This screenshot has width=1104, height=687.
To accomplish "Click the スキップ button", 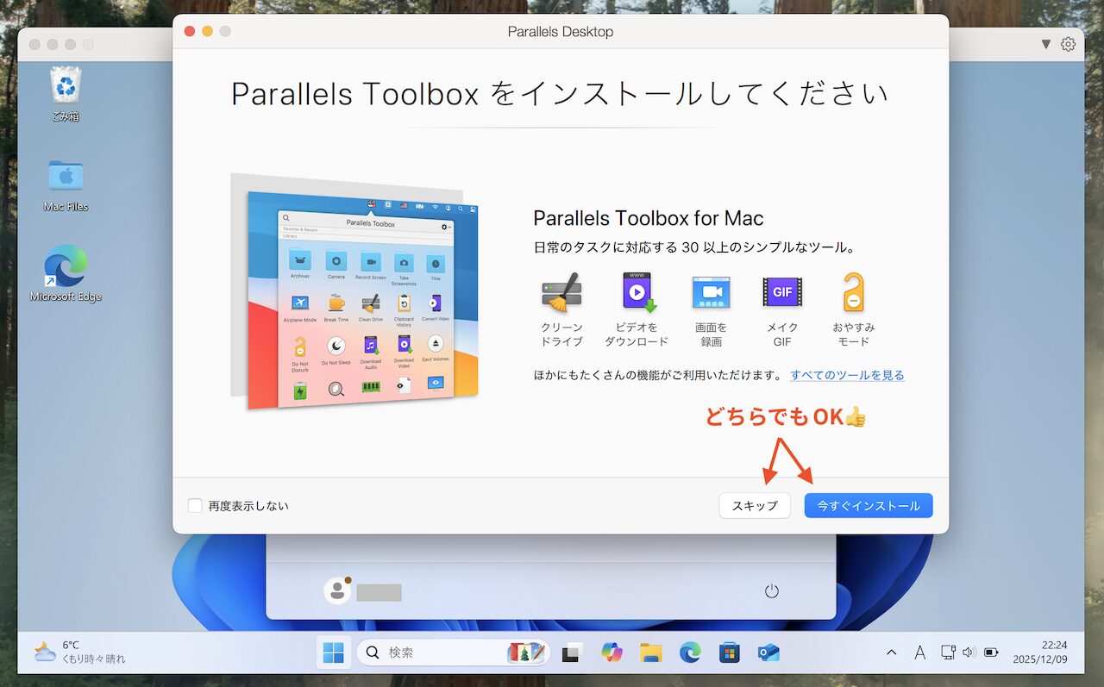I will (754, 506).
